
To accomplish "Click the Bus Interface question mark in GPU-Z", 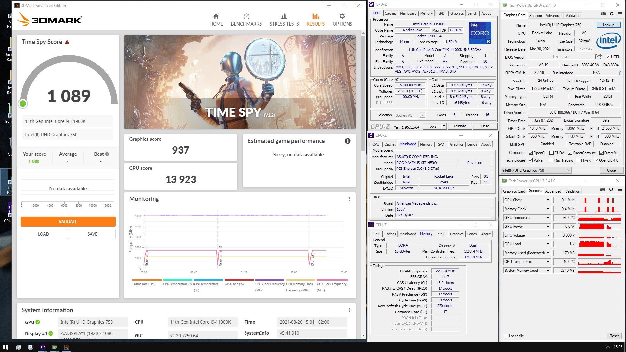I will click(620, 73).
